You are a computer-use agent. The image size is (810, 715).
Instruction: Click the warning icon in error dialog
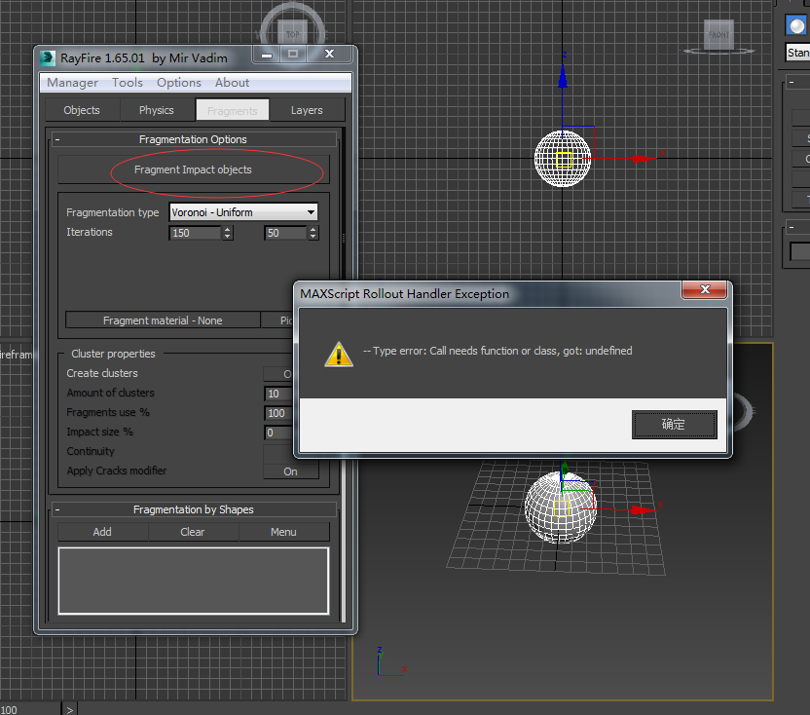339,355
